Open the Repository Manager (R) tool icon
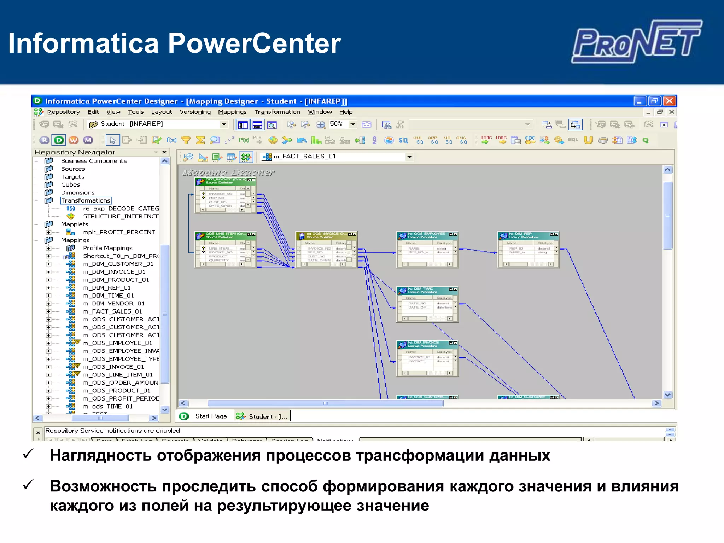The width and height of the screenshot is (724, 543). [44, 140]
